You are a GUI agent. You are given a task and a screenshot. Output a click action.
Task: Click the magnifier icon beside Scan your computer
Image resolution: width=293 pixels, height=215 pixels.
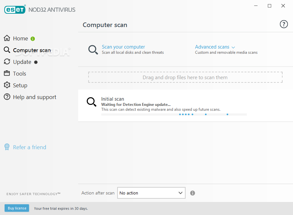[93, 50]
